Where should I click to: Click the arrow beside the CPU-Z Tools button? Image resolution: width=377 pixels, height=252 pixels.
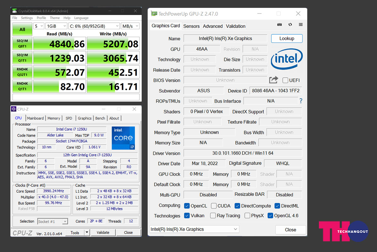(x=87, y=233)
